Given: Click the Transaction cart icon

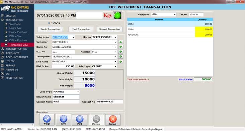Looking at the screenshot, I should pyautogui.click(x=2, y=20).
